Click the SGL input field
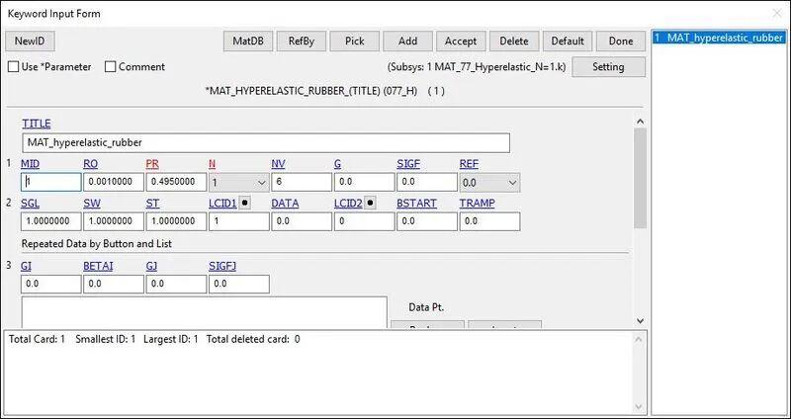The width and height of the screenshot is (791, 419). (51, 222)
